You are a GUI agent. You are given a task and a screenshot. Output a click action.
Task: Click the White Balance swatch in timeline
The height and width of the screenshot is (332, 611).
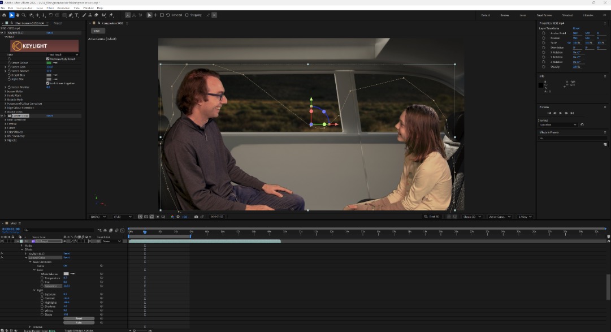[x=66, y=274]
